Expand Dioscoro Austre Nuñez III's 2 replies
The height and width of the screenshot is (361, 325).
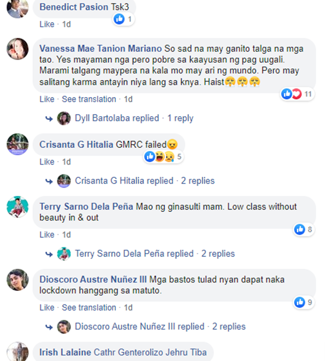pyautogui.click(x=160, y=326)
